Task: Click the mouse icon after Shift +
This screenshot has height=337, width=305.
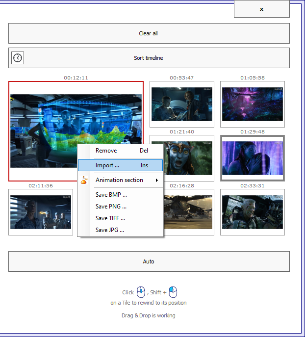Action: tap(173, 292)
